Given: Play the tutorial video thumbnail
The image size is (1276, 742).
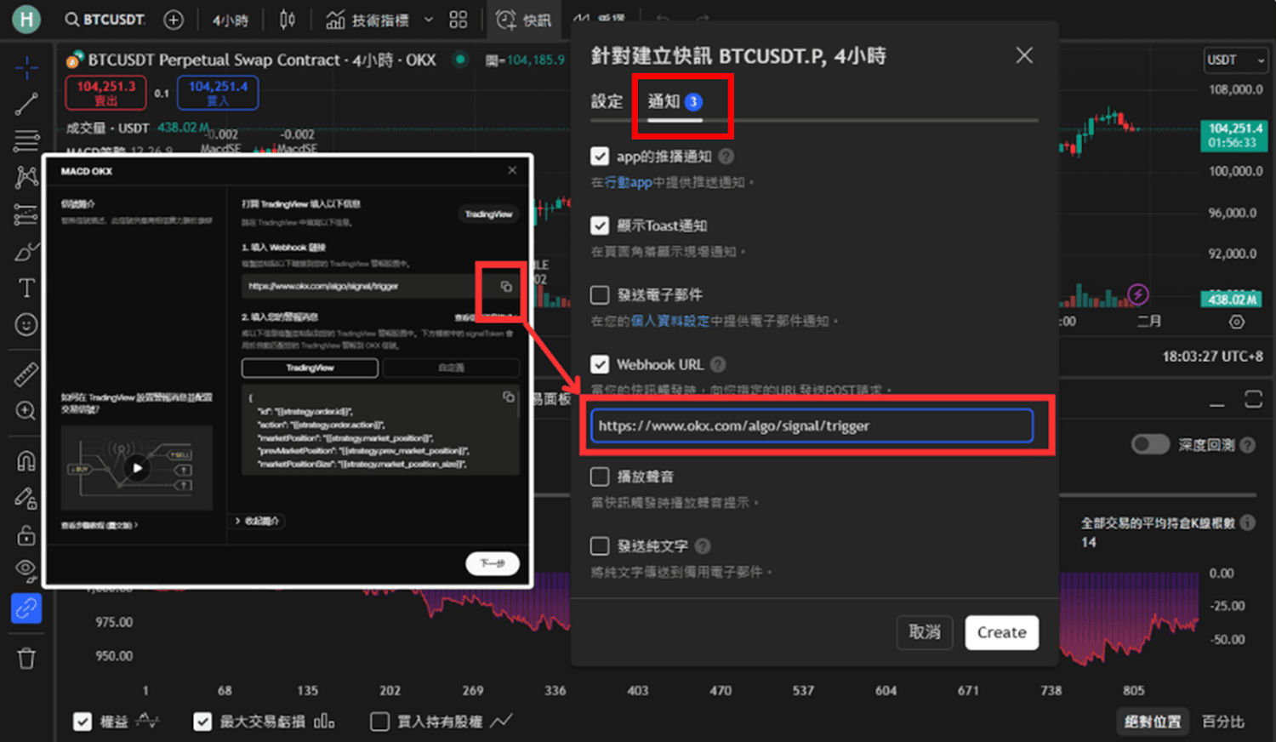Looking at the screenshot, I should [137, 467].
